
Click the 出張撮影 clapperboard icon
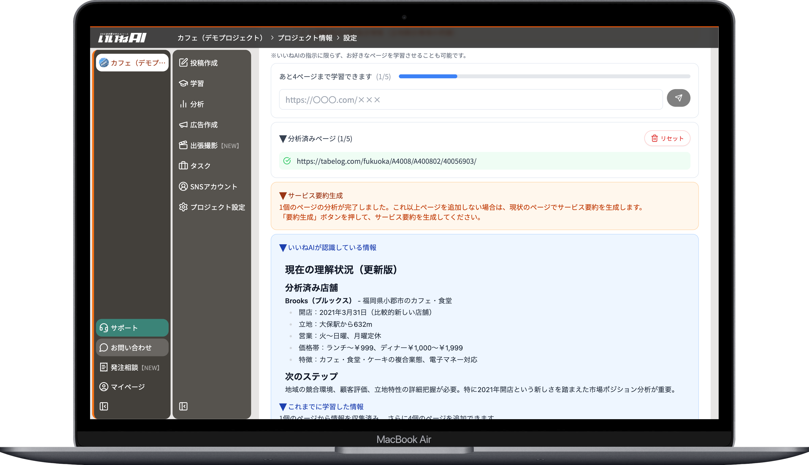[x=183, y=145]
